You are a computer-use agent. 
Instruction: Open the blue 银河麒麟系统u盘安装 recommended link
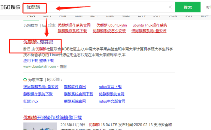41,87
